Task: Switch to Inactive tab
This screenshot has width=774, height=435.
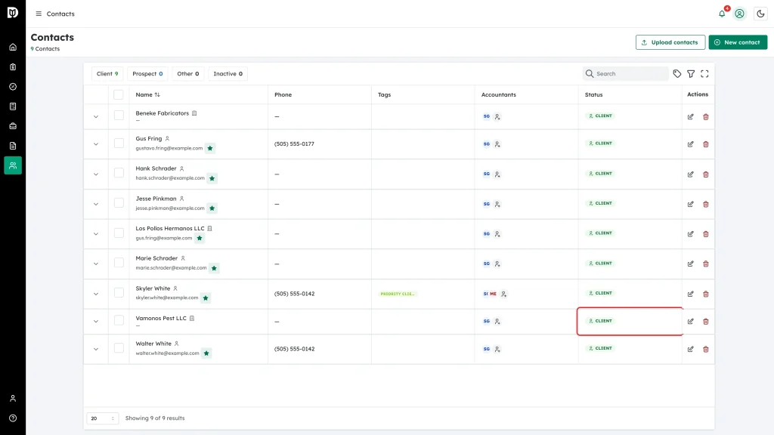Action: tap(228, 73)
